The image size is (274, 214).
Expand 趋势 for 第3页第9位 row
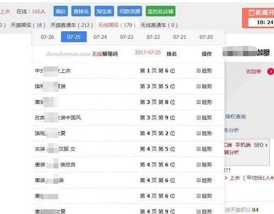204,118
